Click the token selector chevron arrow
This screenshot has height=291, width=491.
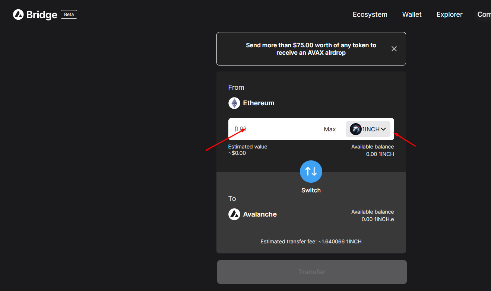coord(383,129)
